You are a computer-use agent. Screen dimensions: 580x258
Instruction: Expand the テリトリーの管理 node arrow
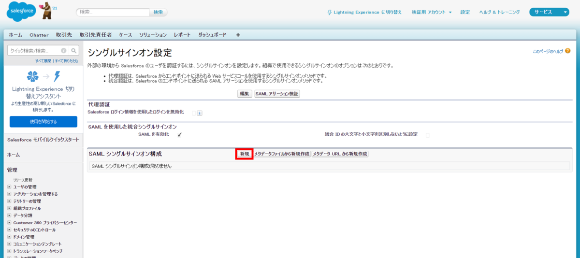(x=9, y=201)
